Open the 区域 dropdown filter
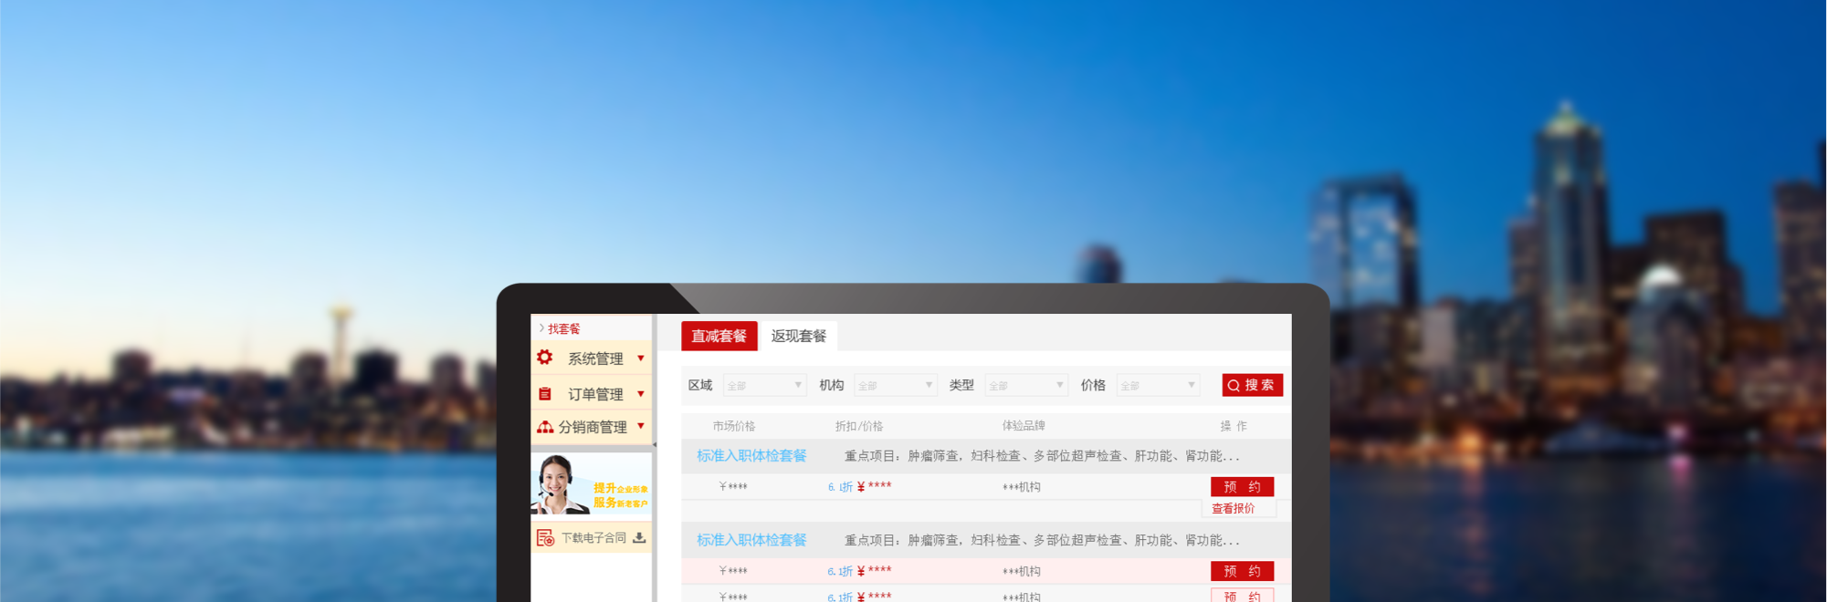Viewport: 1827px width, 602px height. pyautogui.click(x=764, y=386)
